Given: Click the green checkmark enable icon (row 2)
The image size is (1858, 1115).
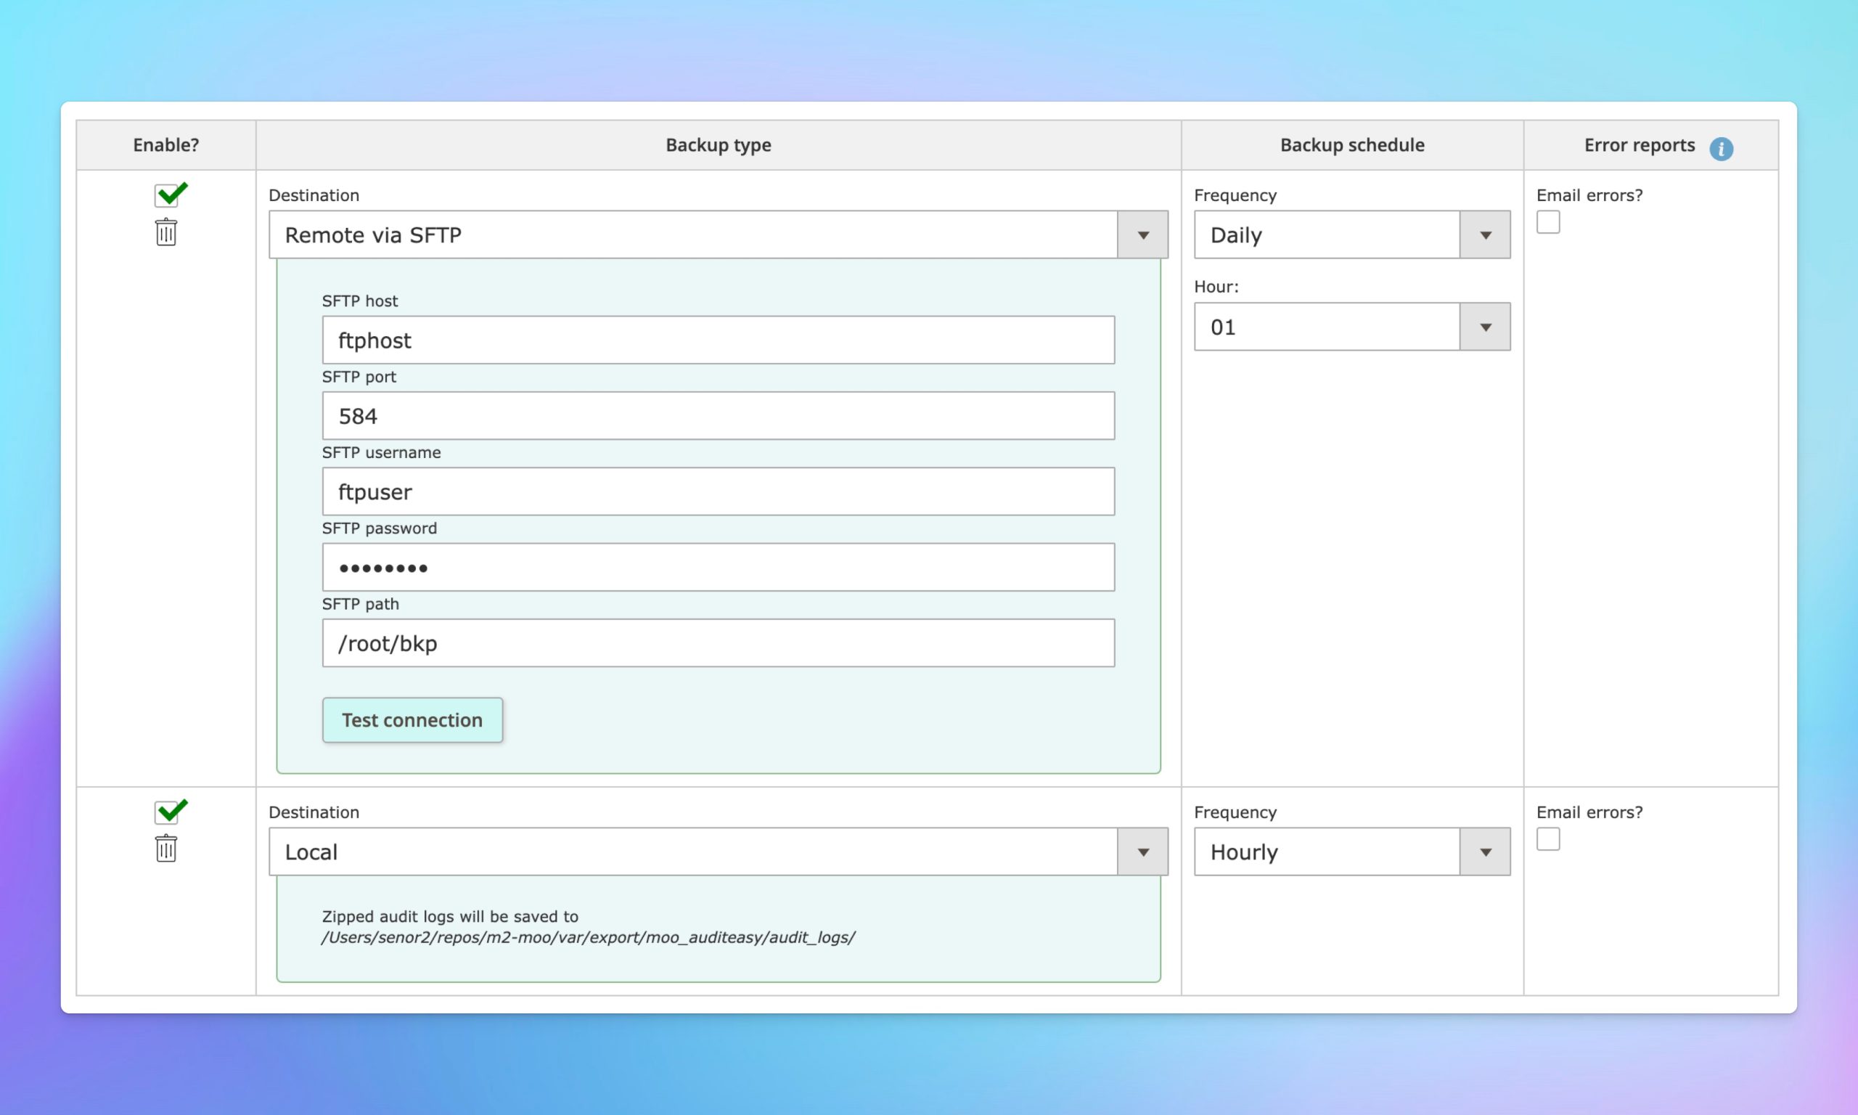Looking at the screenshot, I should pyautogui.click(x=168, y=811).
